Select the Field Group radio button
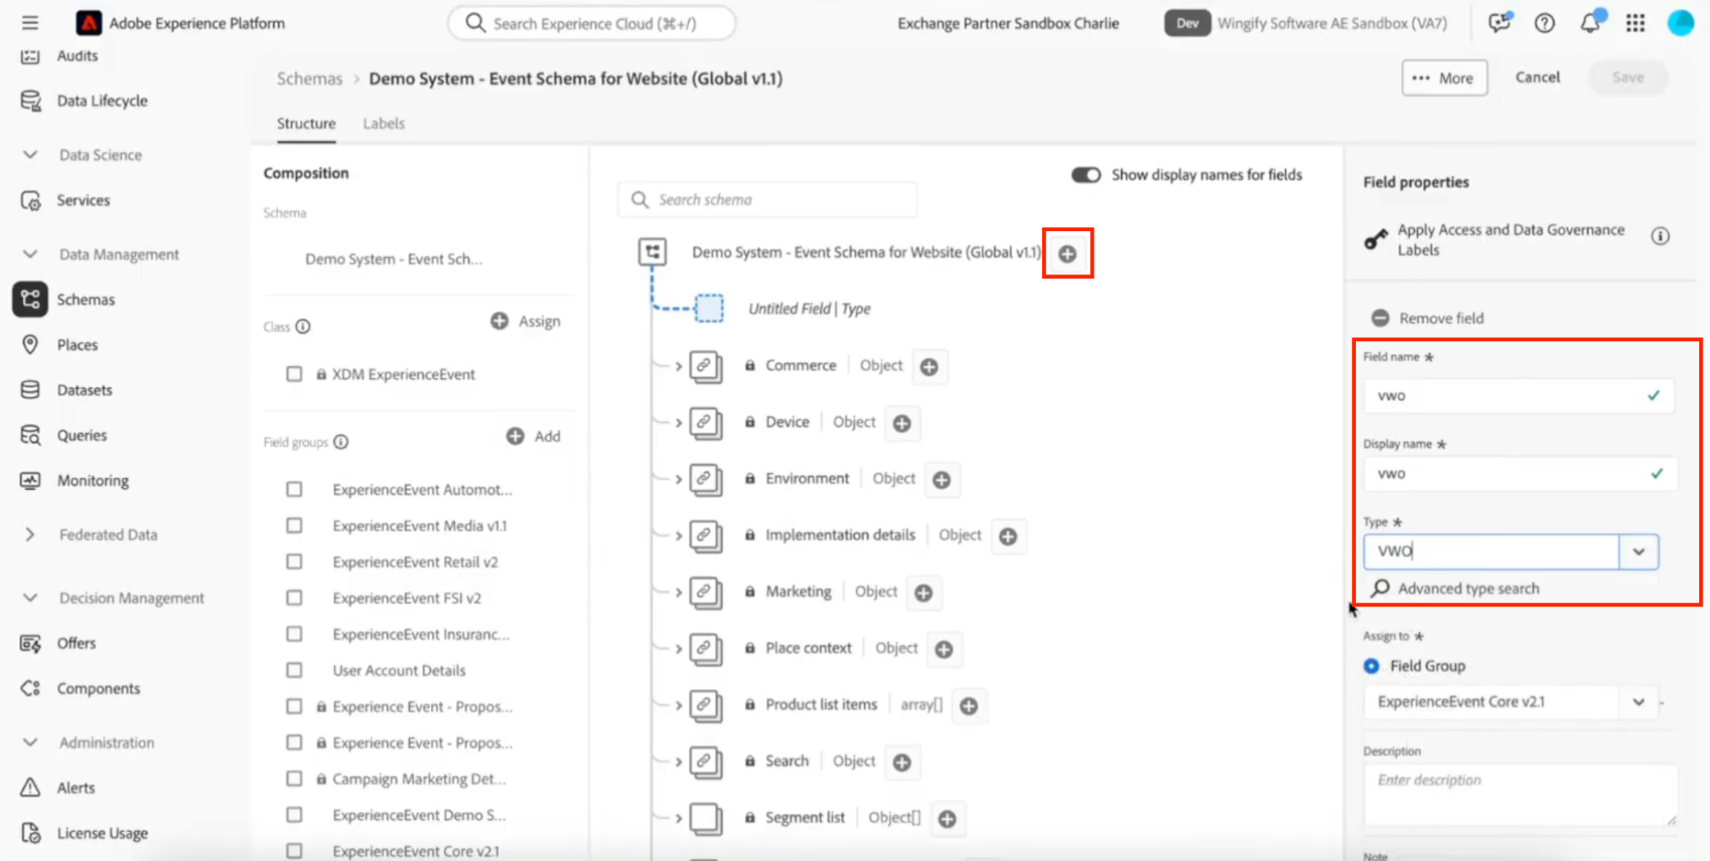1710x861 pixels. click(x=1371, y=666)
